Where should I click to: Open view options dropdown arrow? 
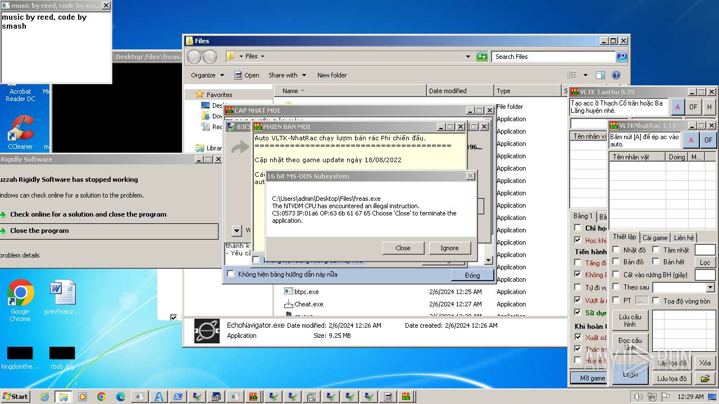click(x=585, y=75)
